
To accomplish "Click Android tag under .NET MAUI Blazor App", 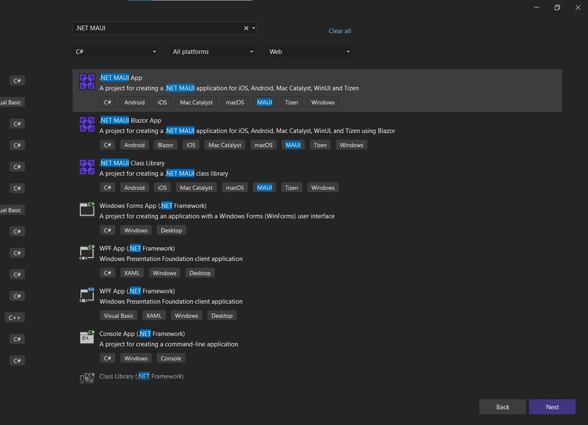I will (x=134, y=145).
